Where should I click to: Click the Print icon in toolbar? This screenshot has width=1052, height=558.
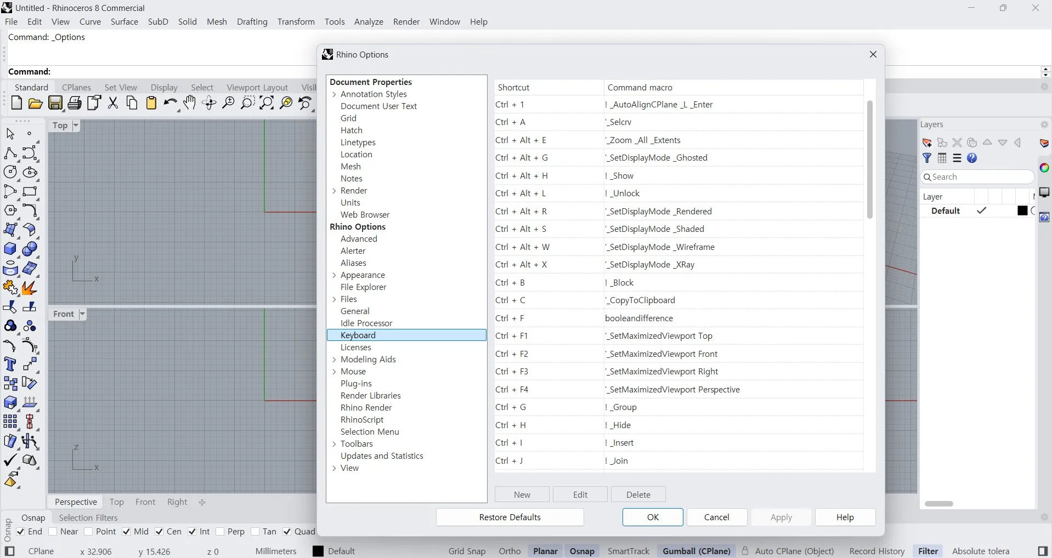tap(75, 103)
